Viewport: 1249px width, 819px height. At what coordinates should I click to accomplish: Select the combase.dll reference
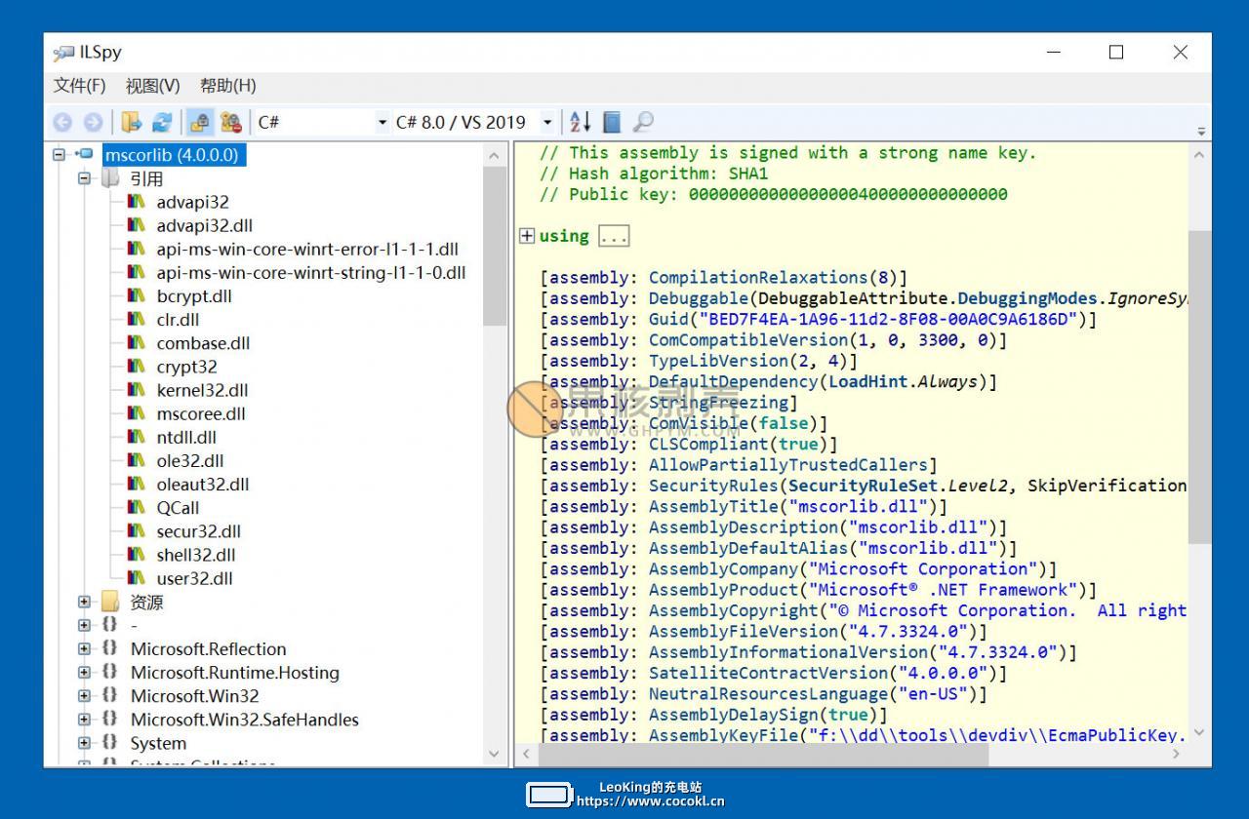[x=203, y=342]
